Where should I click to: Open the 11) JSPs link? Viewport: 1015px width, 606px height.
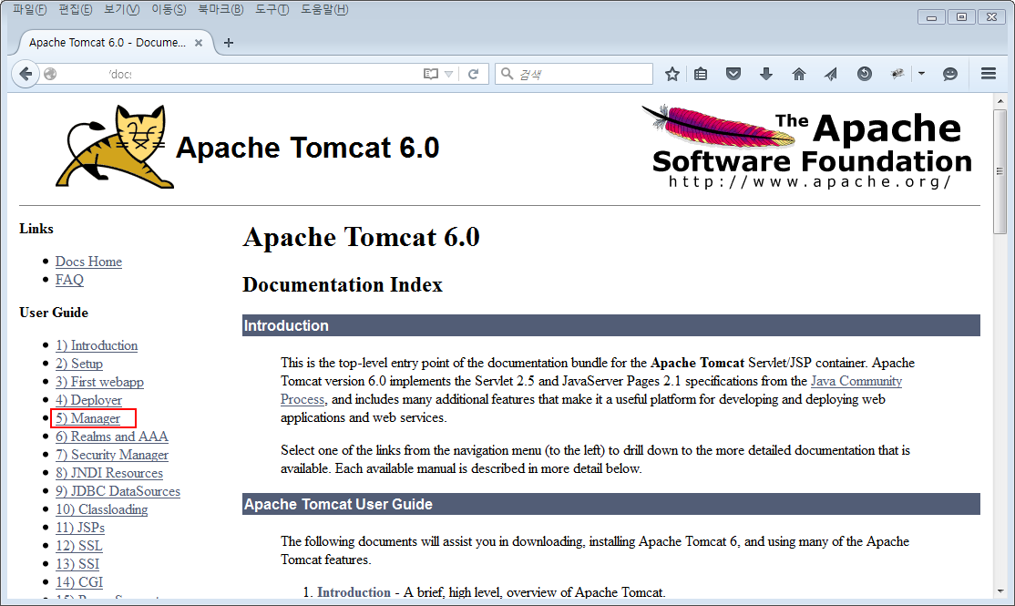(x=80, y=527)
